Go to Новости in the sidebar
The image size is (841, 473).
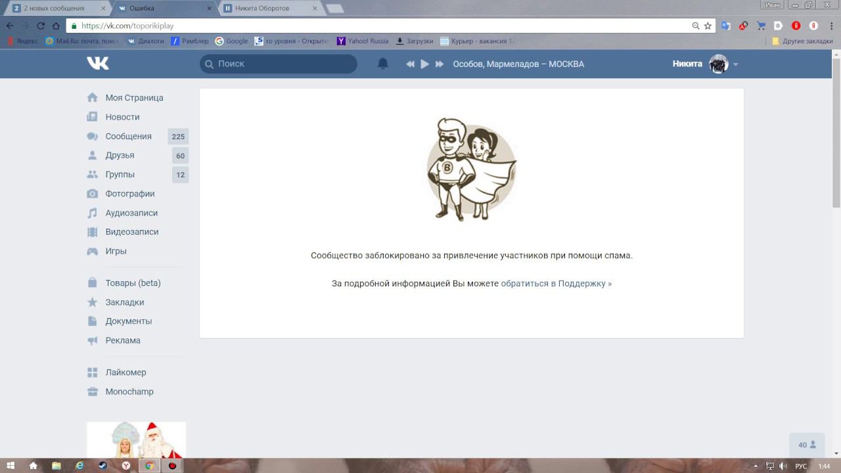[x=122, y=117]
